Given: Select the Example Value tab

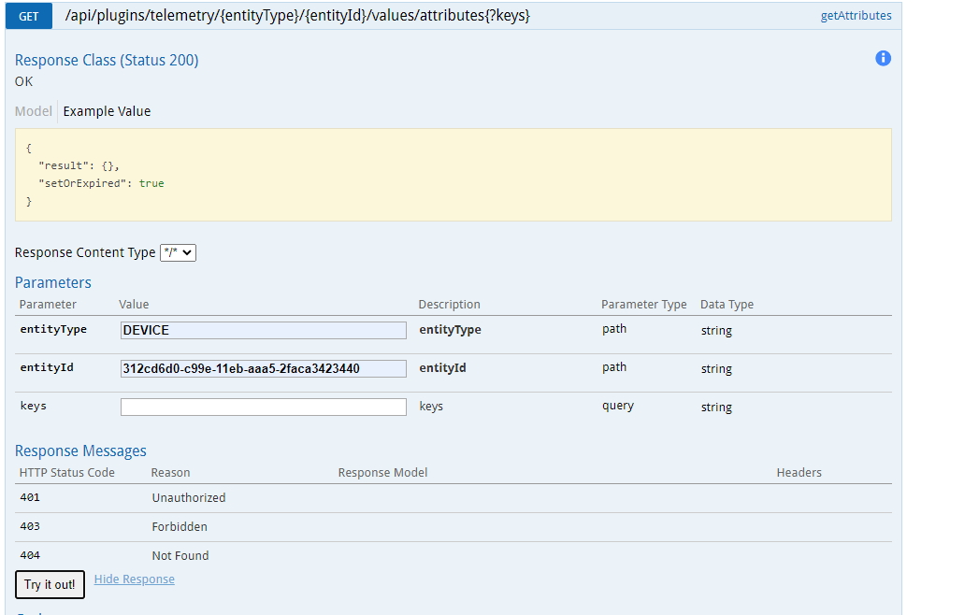Looking at the screenshot, I should [107, 111].
